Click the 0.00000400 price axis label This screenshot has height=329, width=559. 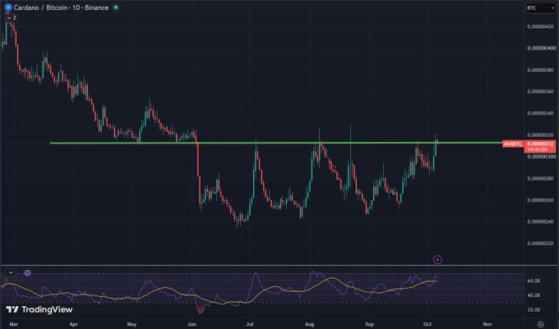point(541,48)
